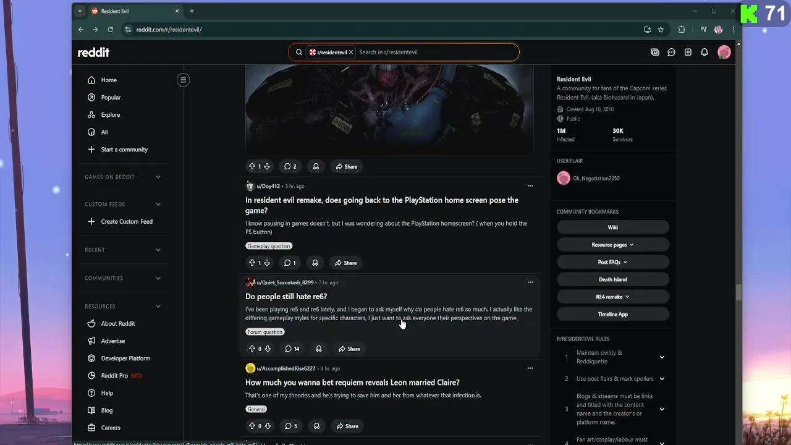This screenshot has width=791, height=445.
Task: Remove the r/residentevil search filter chip
Action: click(351, 53)
